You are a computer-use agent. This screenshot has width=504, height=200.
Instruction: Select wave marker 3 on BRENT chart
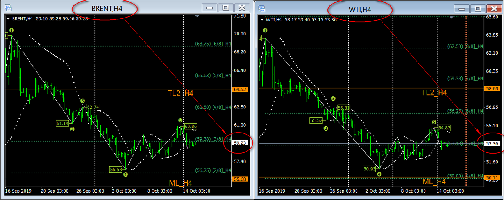point(82,101)
